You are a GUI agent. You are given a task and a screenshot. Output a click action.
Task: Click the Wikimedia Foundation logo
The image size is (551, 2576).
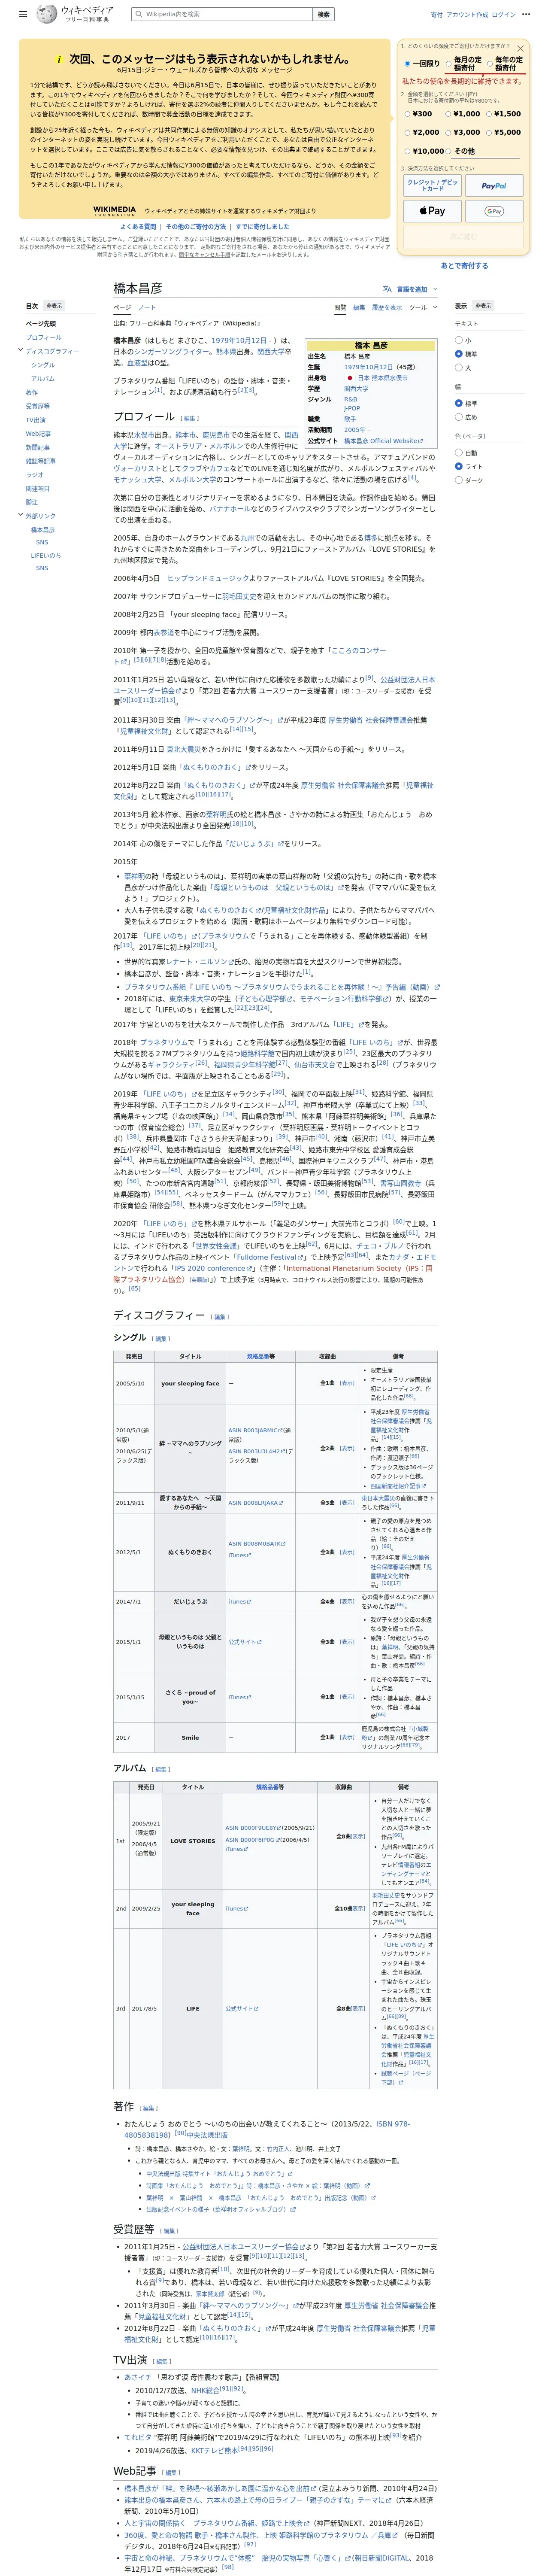[115, 211]
